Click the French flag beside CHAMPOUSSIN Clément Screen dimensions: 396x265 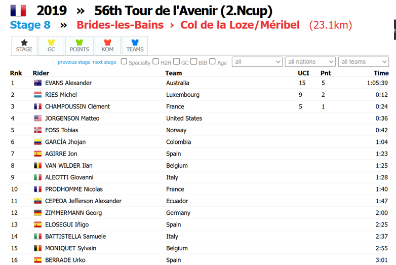coord(37,106)
